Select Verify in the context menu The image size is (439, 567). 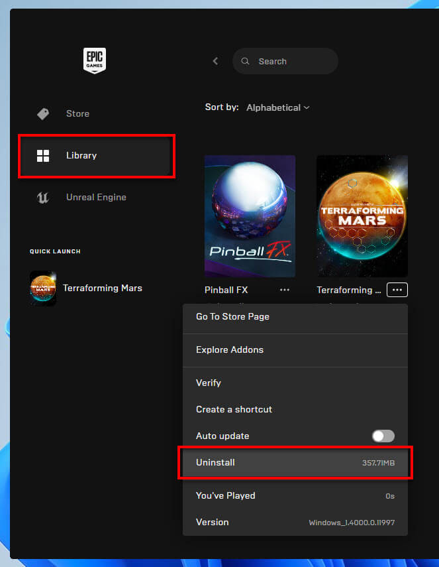295,383
